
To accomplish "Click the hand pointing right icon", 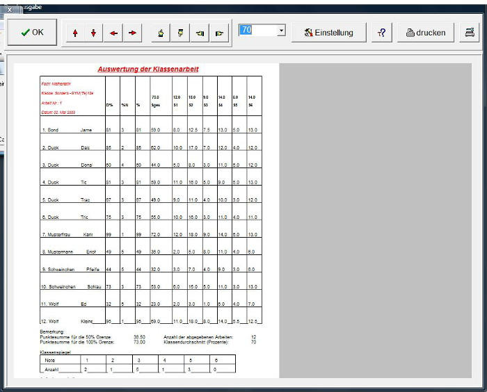I will [x=220, y=33].
